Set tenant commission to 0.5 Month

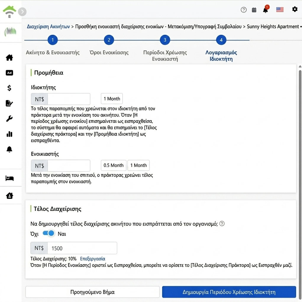point(114,165)
